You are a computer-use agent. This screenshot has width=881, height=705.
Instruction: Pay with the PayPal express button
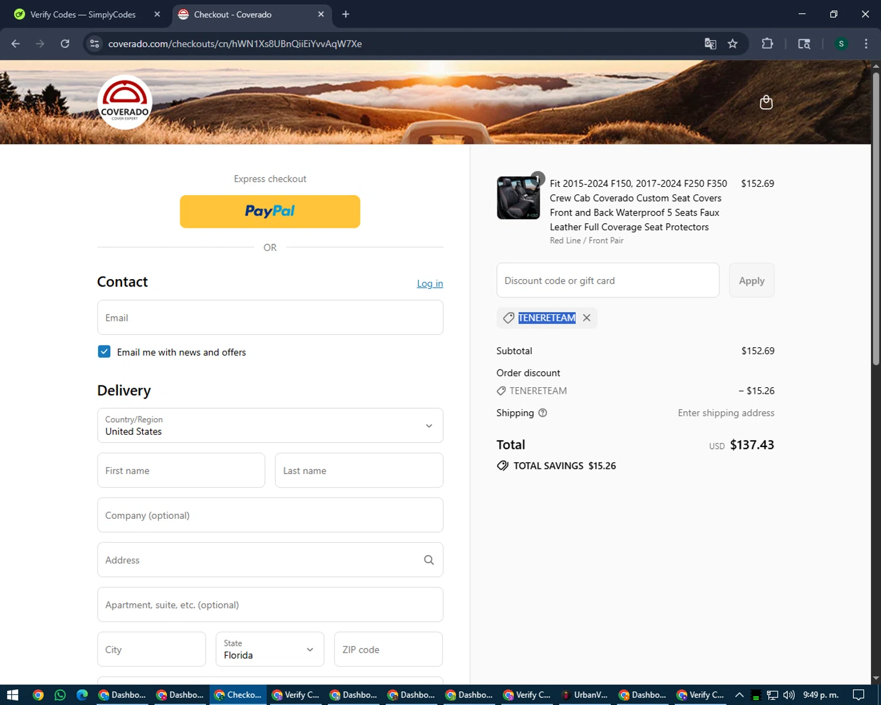coord(270,211)
